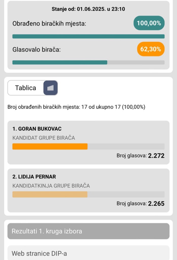Click Goran Bukovac's orange vote bar
Viewport: 177px width, 260px height.
(50, 147)
